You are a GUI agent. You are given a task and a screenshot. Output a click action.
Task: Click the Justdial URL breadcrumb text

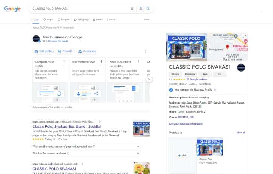(63, 122)
